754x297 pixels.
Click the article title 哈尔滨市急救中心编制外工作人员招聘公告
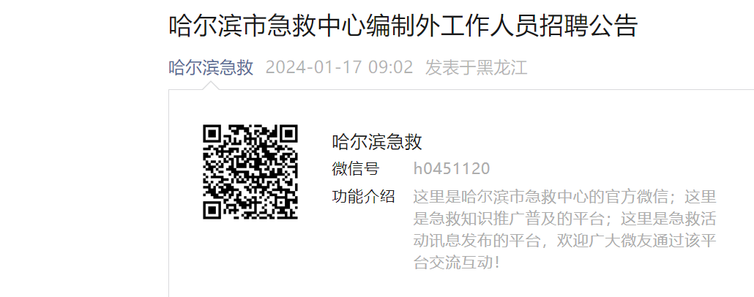[403, 25]
